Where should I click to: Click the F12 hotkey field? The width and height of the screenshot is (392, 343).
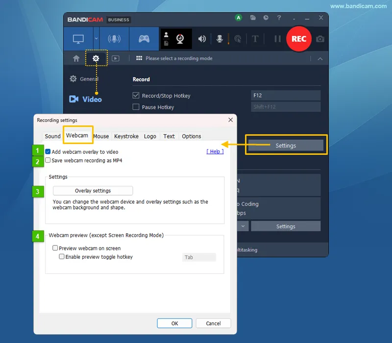click(286, 95)
